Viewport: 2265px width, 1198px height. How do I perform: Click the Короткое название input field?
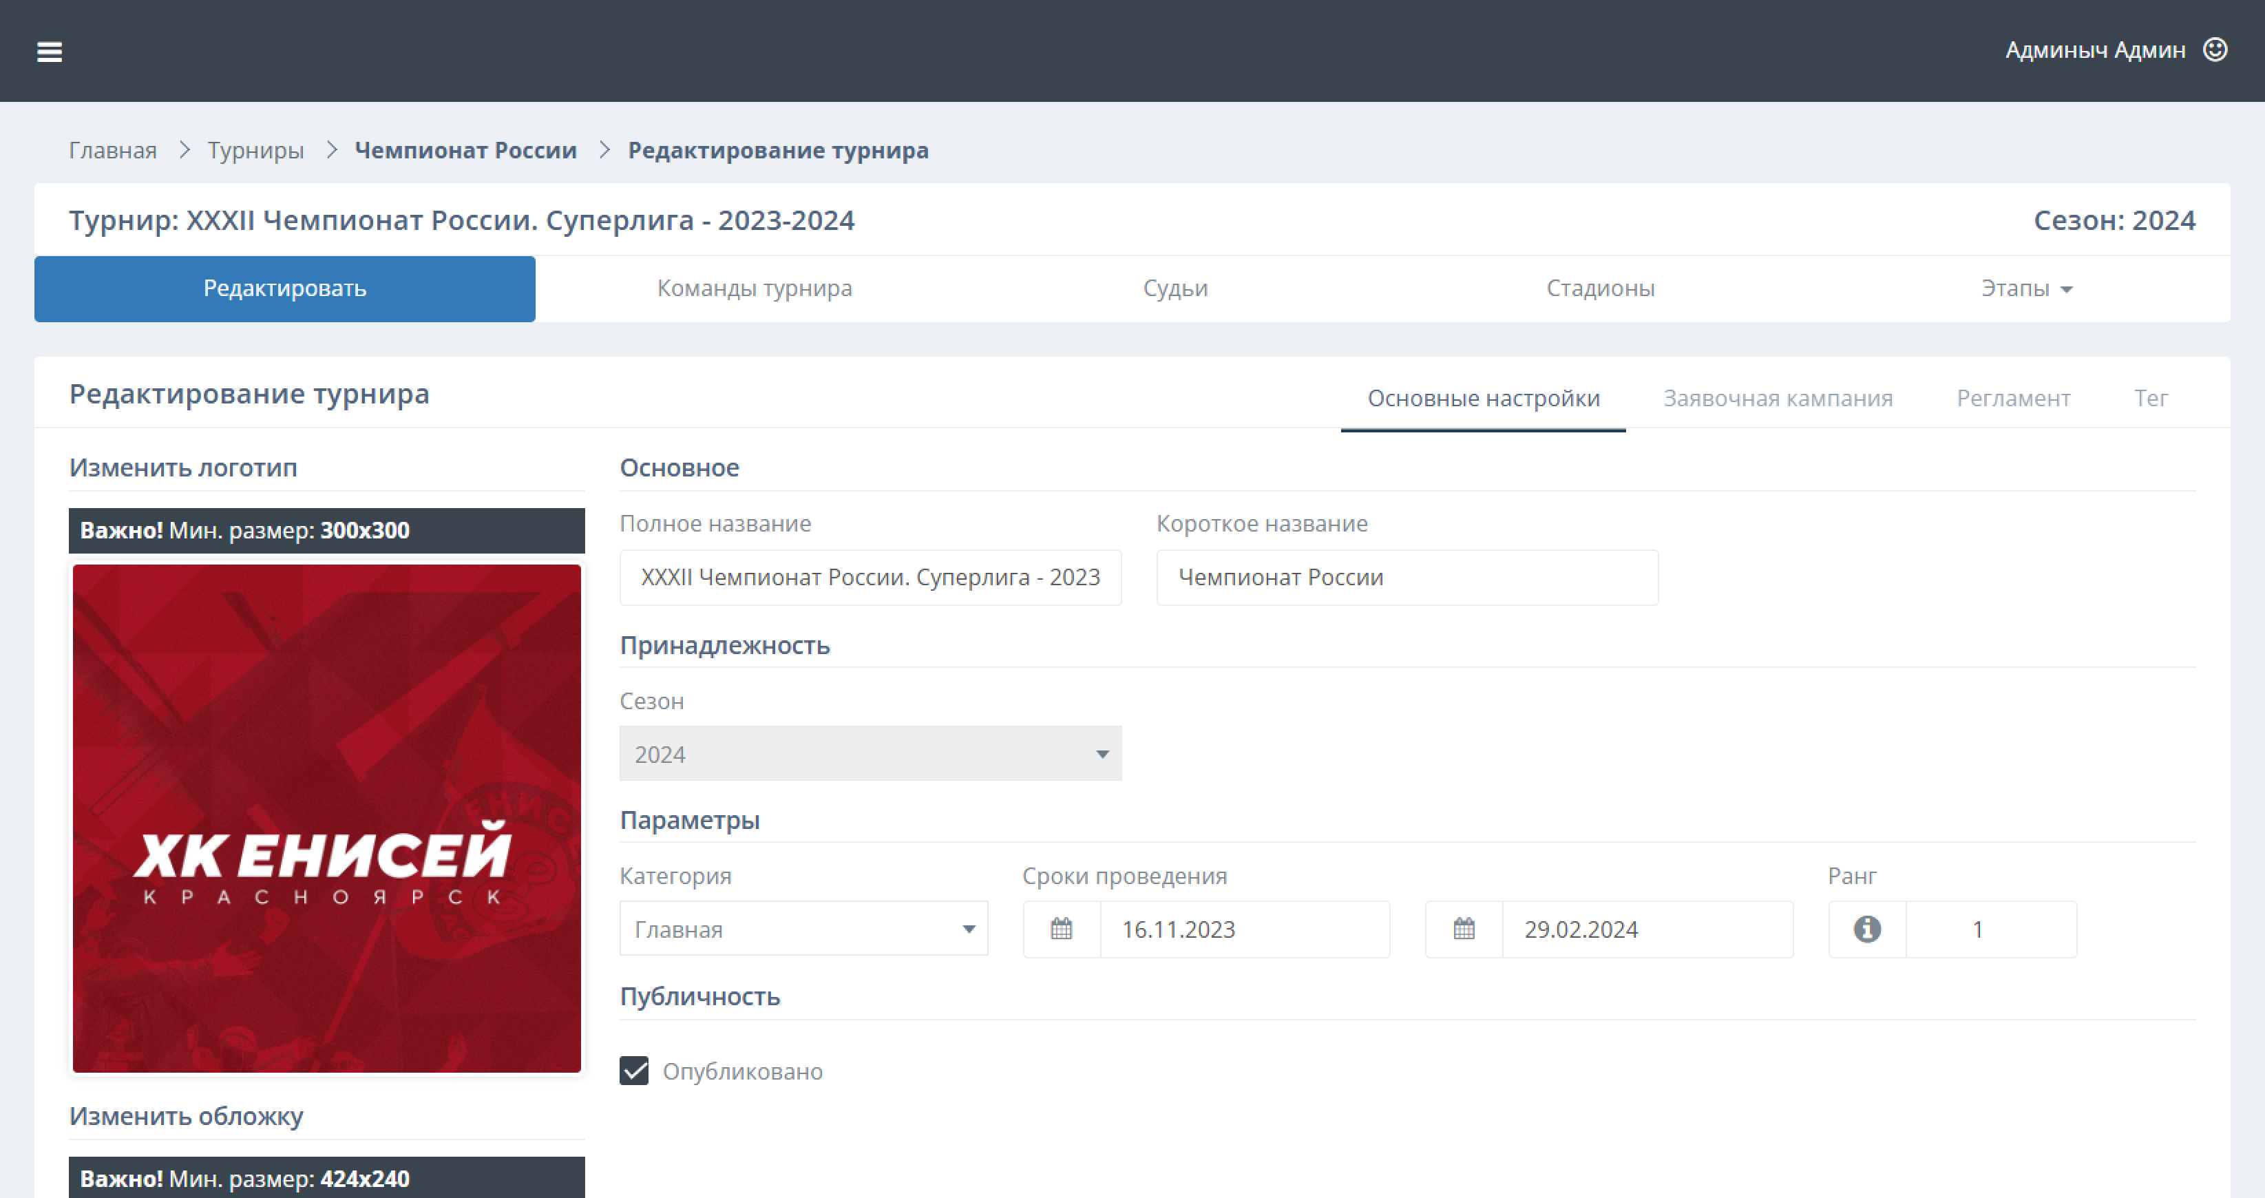pyautogui.click(x=1407, y=577)
